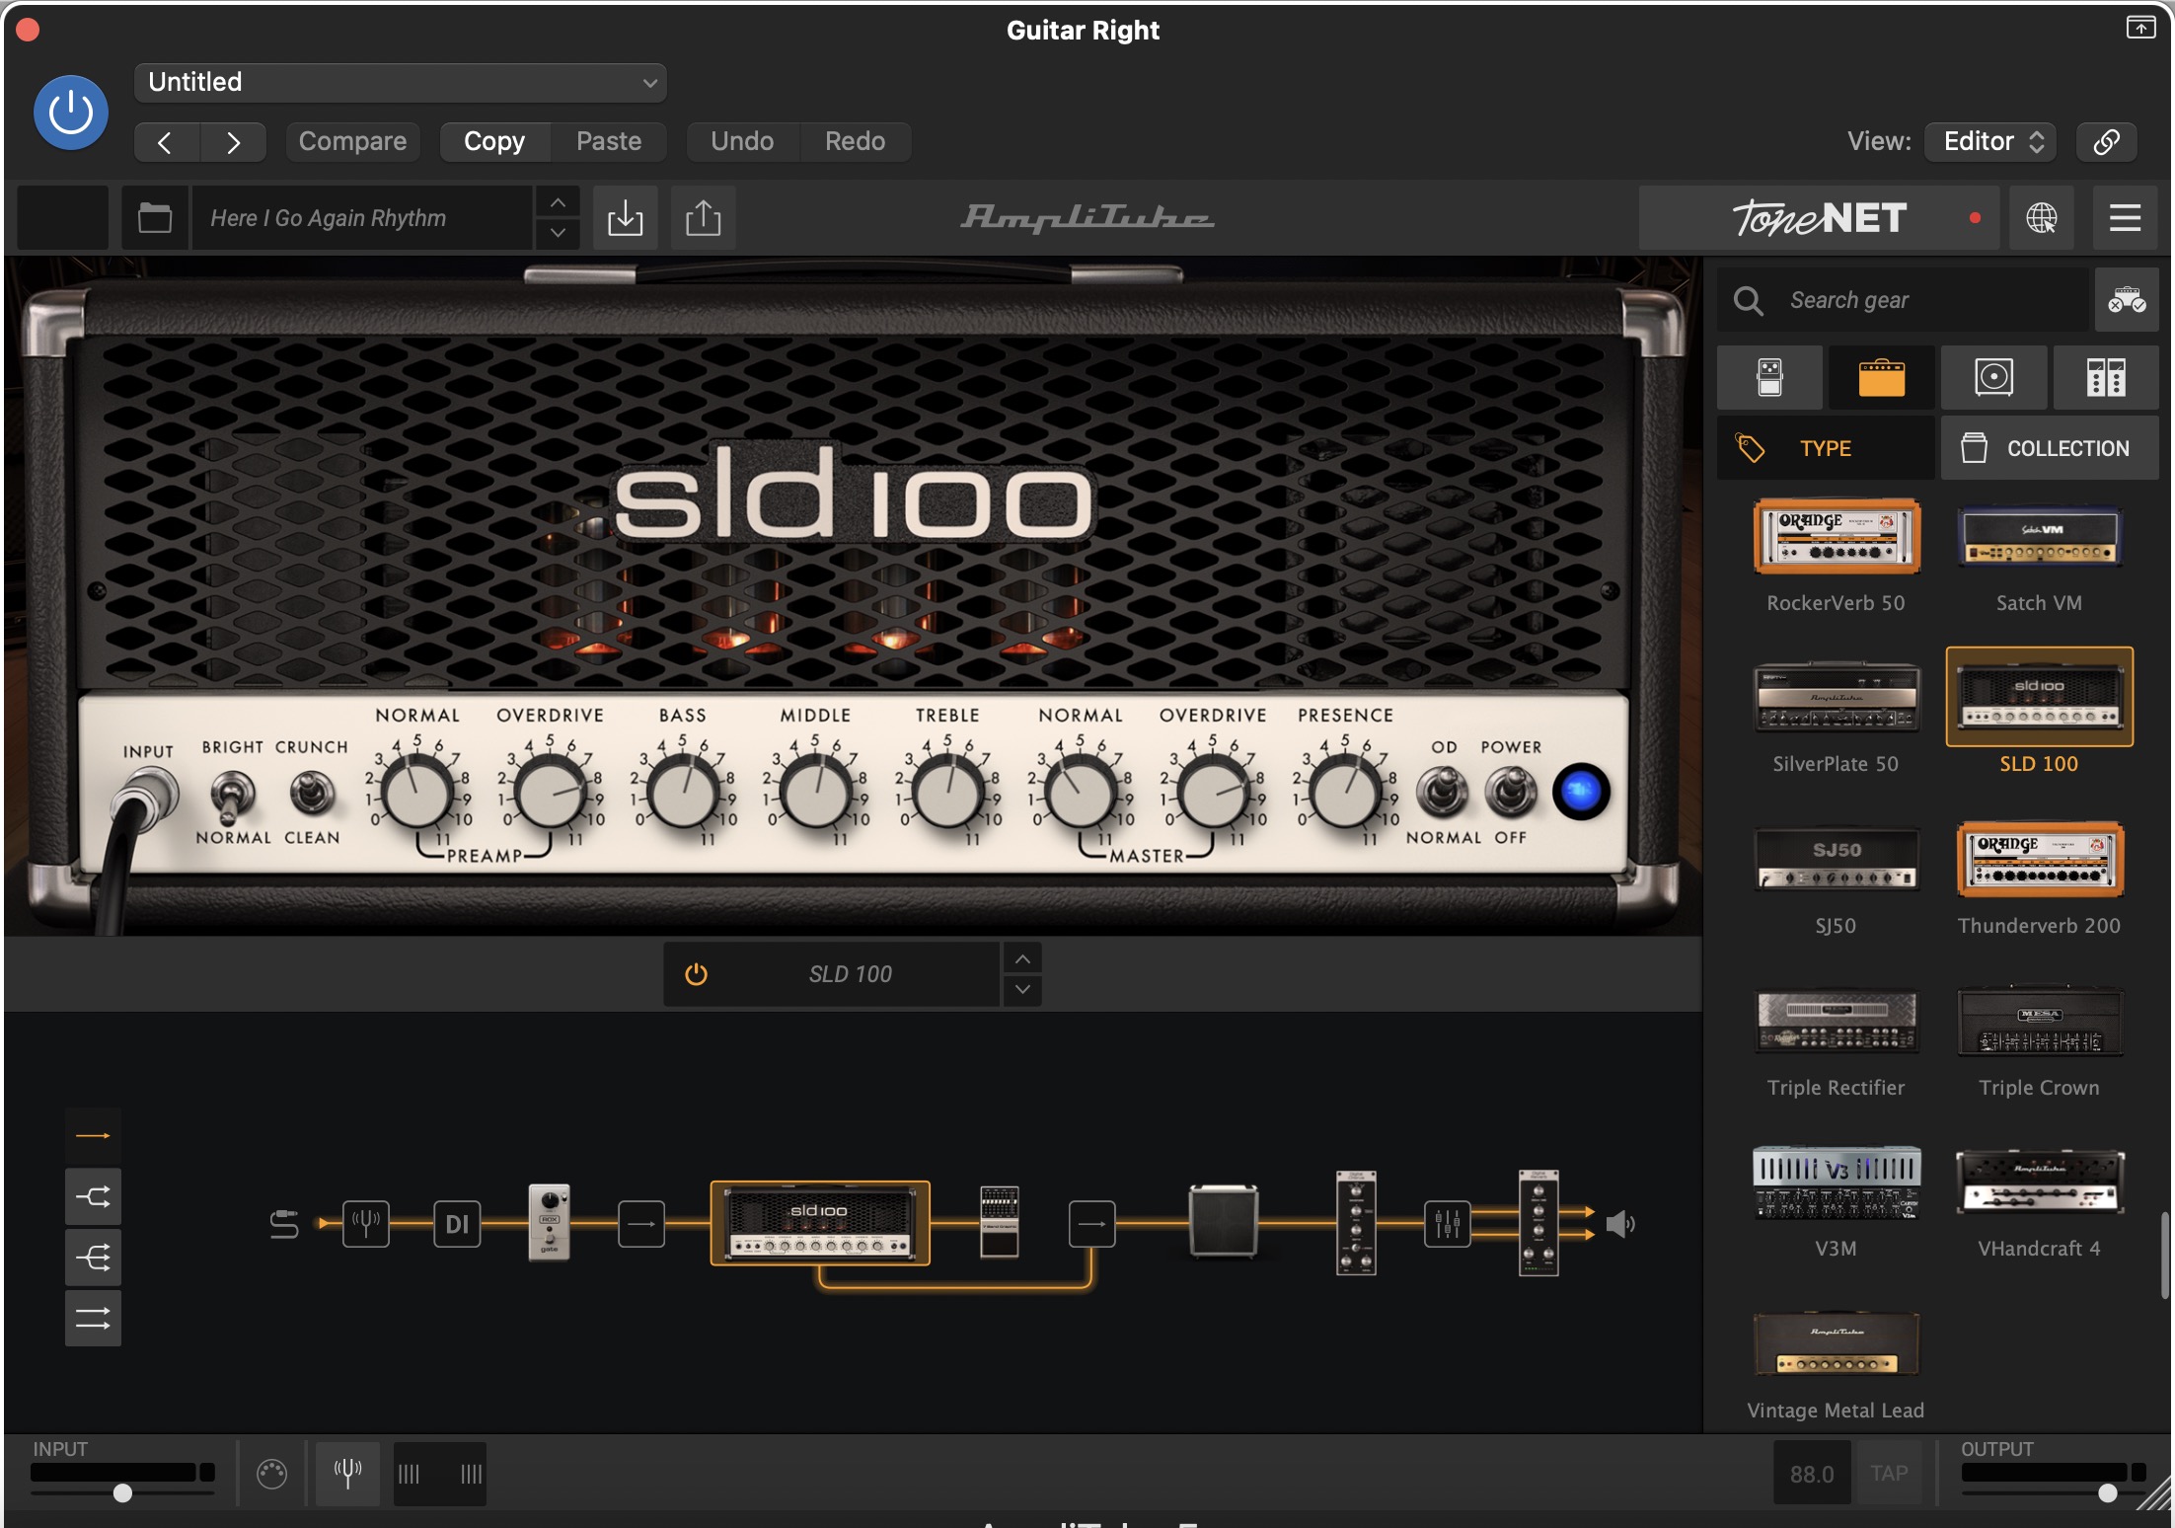Select the RockerVerb 50 amp
This screenshot has height=1528, width=2175.
1836,537
